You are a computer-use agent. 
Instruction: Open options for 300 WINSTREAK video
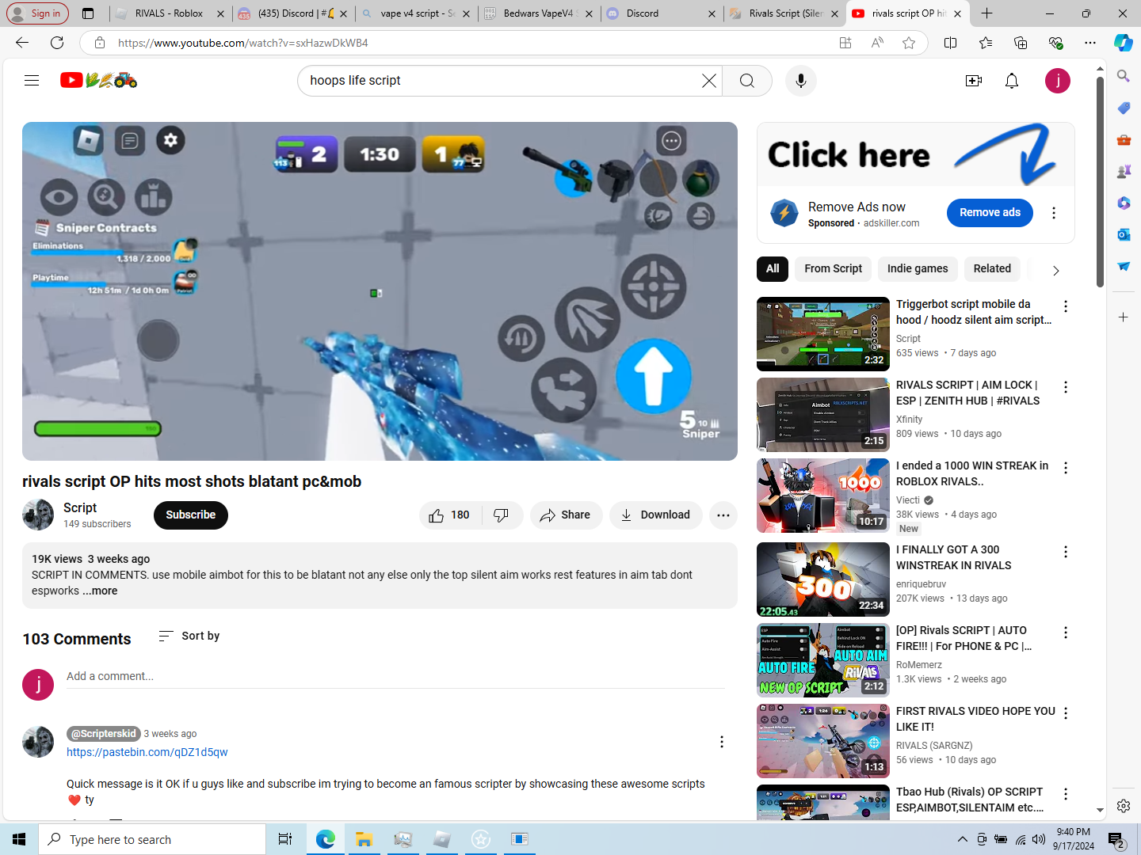1066,552
